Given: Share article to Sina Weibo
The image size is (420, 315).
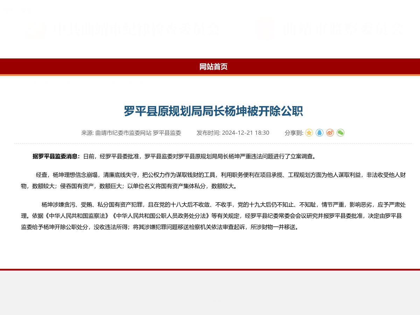Looking at the screenshot, I should 329,133.
